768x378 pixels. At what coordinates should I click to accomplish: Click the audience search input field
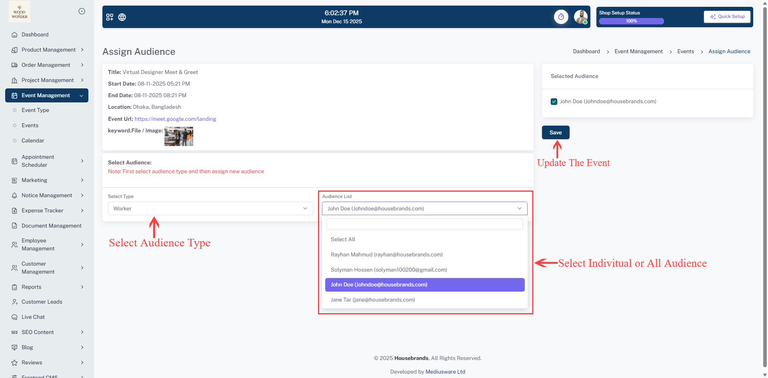tap(424, 224)
